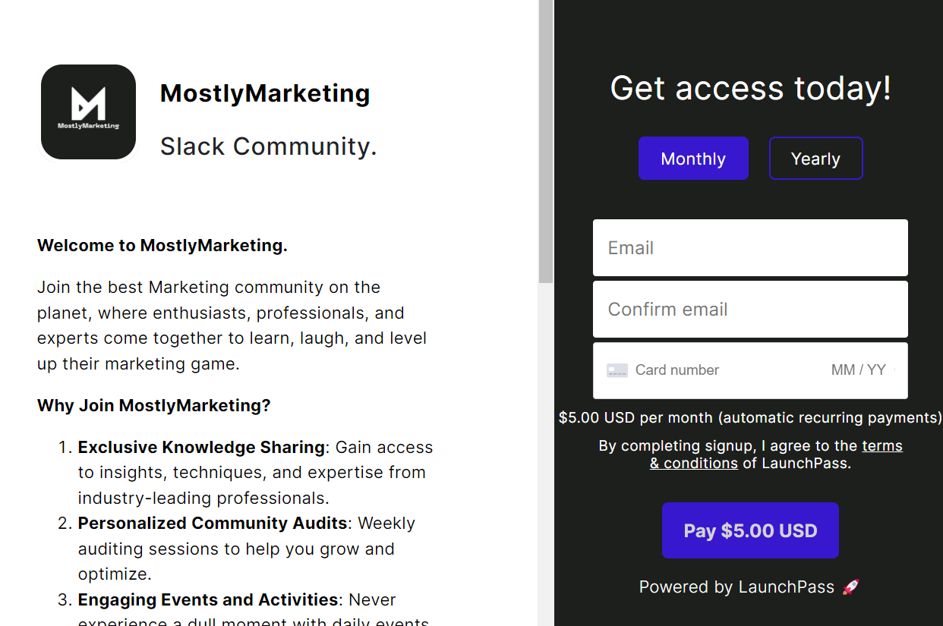943x626 pixels.
Task: Focus the Email input field
Action: click(x=750, y=248)
